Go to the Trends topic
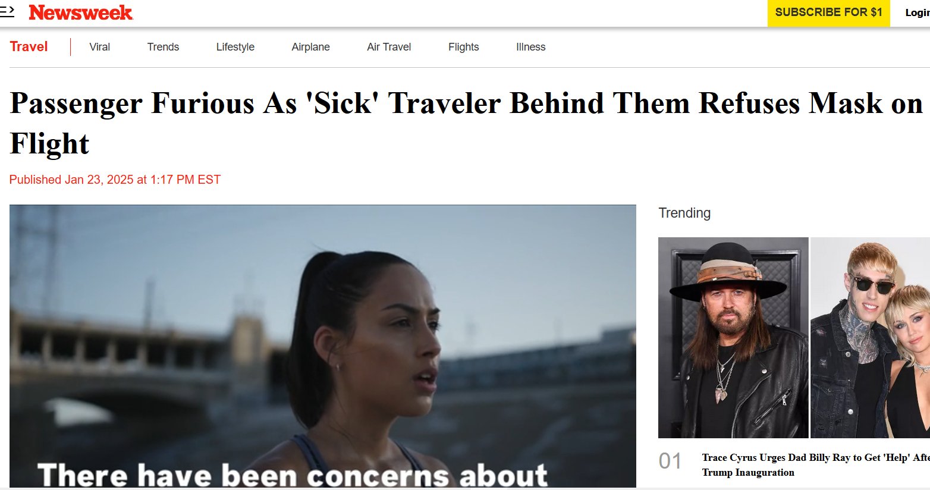Image resolution: width=930 pixels, height=490 pixels. point(163,47)
